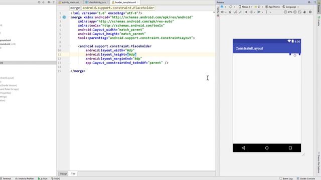Click the Zoom Out icon in Preview
Image resolution: width=321 pixels, height=180 pixels.
[285, 12]
